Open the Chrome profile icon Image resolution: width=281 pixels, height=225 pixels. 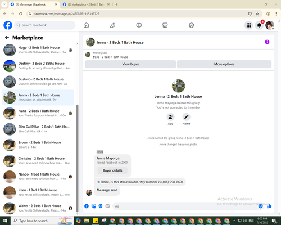(268, 14)
